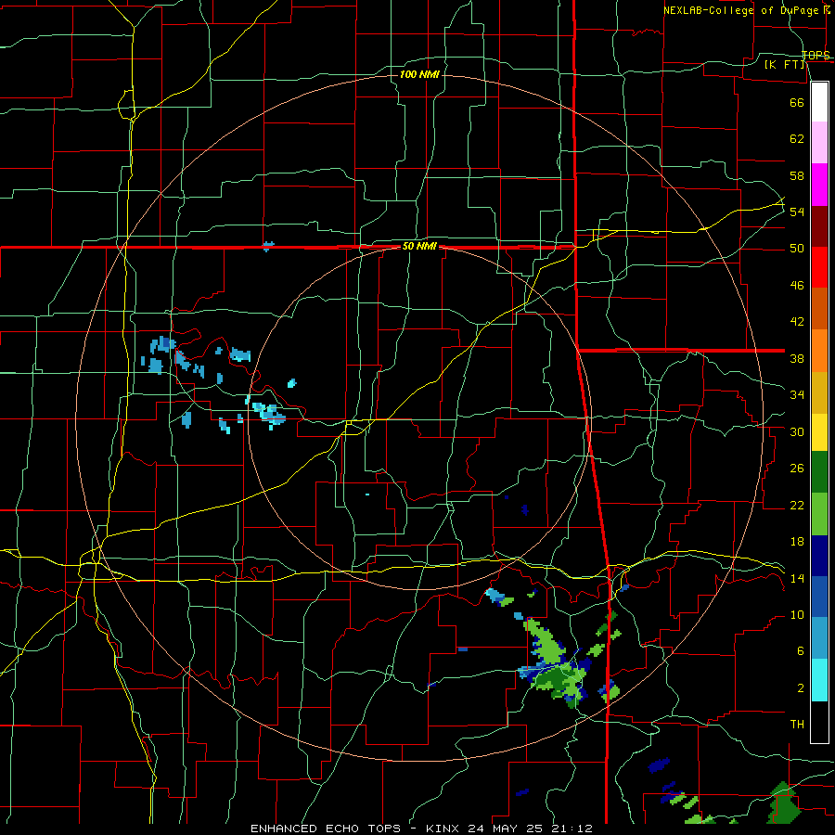Click the medium blue legend swatch

pyautogui.click(x=819, y=597)
